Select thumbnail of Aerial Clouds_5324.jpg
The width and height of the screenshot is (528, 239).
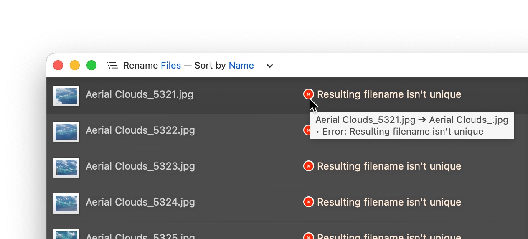(66, 203)
